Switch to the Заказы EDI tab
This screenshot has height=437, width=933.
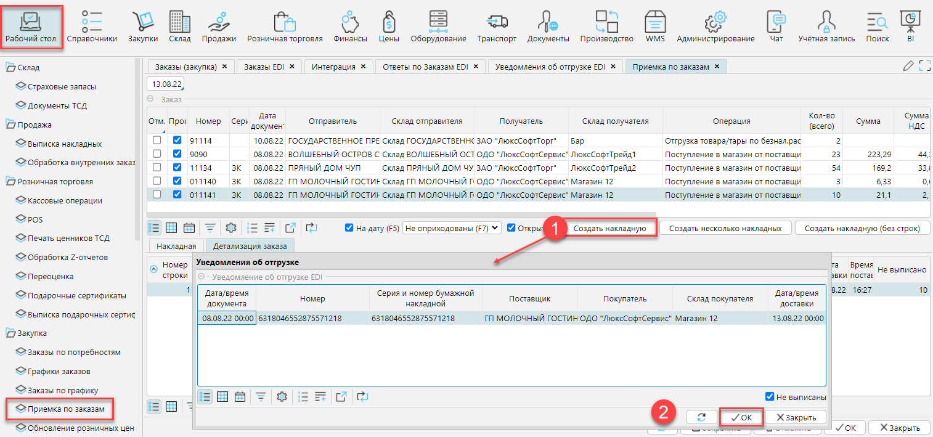pos(264,67)
